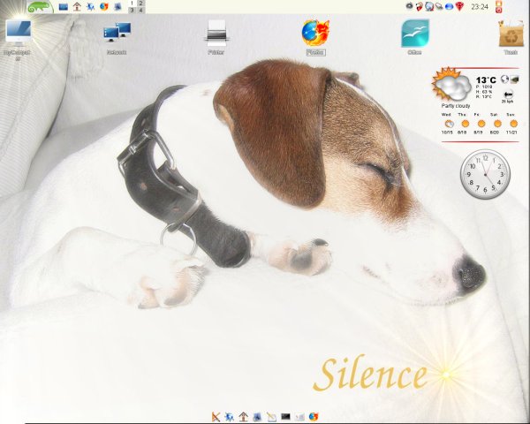530x424 pixels.
Task: Click the orange lock session button
Action: pos(498,3)
